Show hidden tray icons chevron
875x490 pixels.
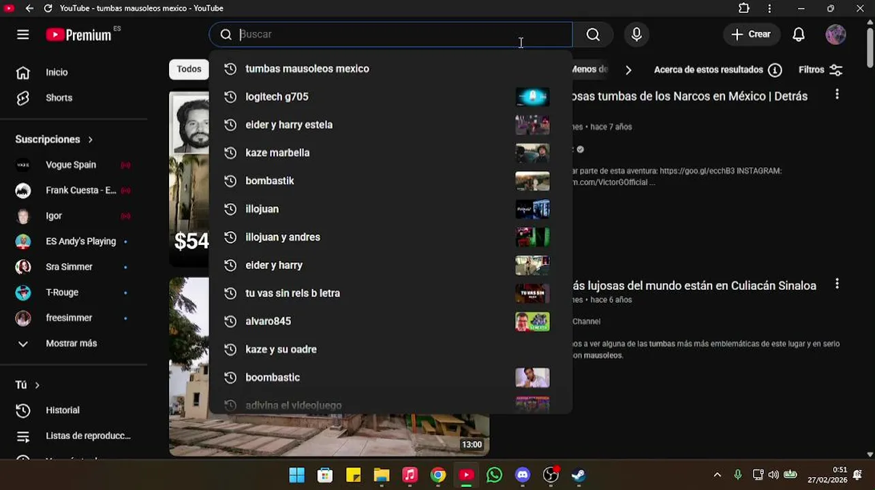coord(717,475)
